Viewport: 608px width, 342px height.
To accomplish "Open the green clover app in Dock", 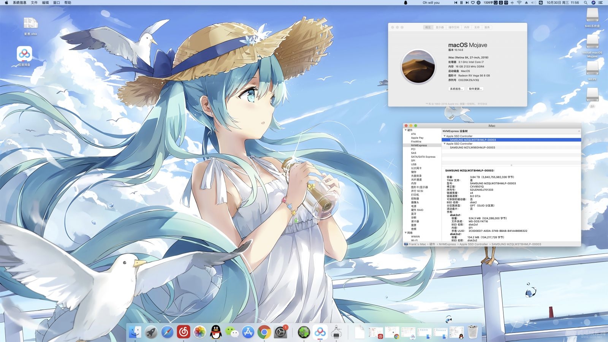I will pos(304,332).
